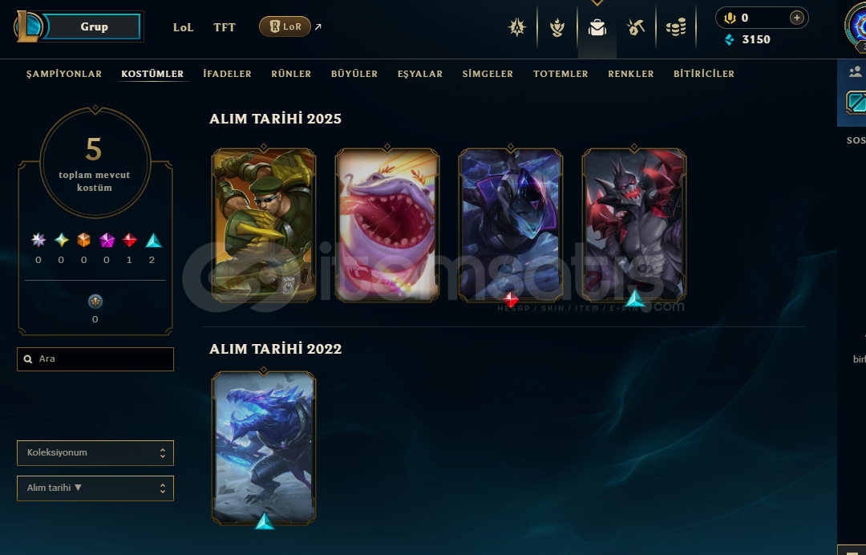This screenshot has height=555, width=866.
Task: Click the League of Legends logo icon
Action: click(x=27, y=26)
